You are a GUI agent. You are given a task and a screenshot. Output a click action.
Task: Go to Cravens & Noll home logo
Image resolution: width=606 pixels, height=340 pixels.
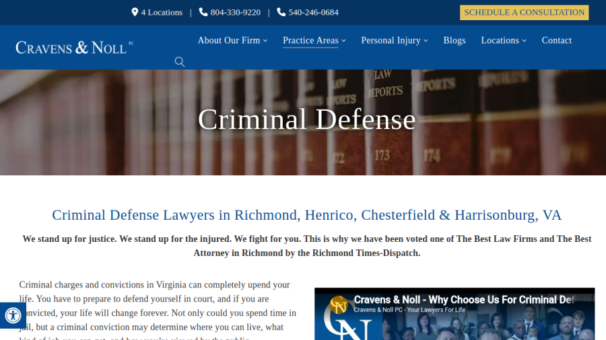(x=75, y=48)
